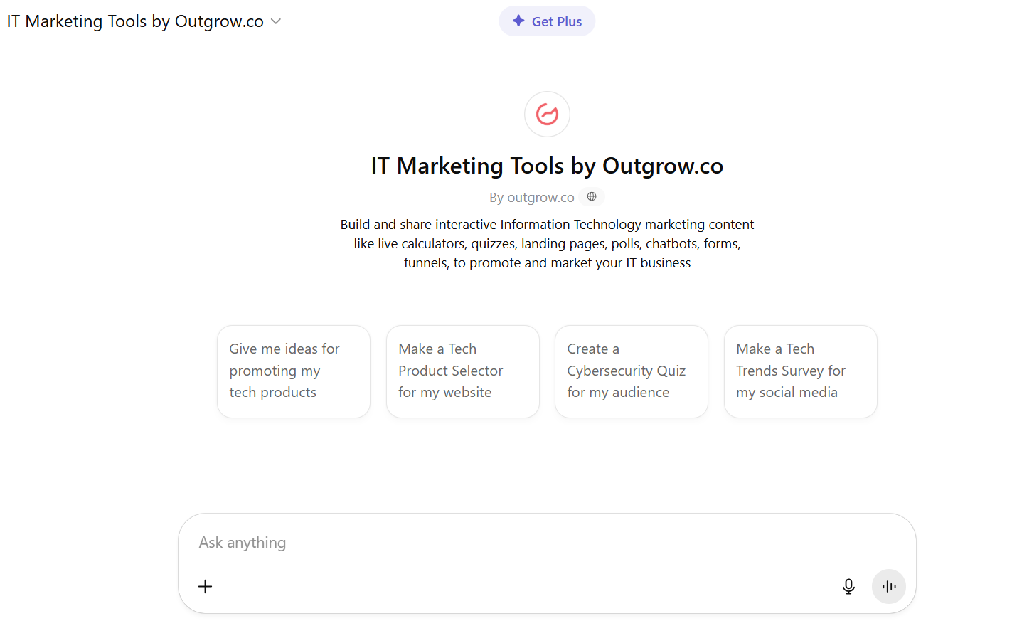Click the sparkle icon in Get Plus
Image resolution: width=1012 pixels, height=621 pixels.
pyautogui.click(x=518, y=21)
